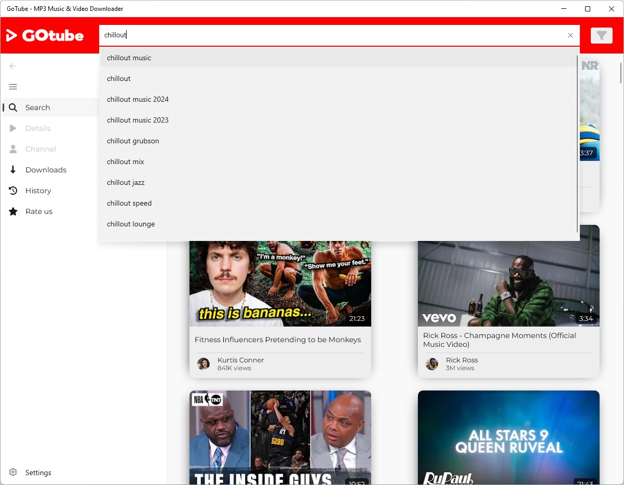
Task: Click the suggestions list scrollbar
Action: [577, 143]
